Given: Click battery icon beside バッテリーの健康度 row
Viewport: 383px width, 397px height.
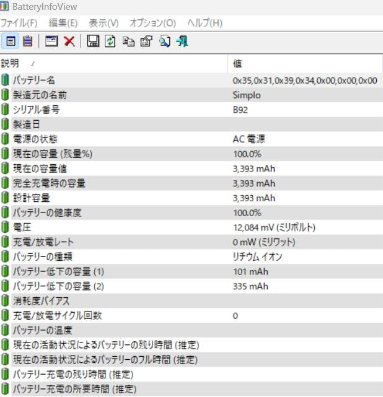Looking at the screenshot, I should pos(5,212).
